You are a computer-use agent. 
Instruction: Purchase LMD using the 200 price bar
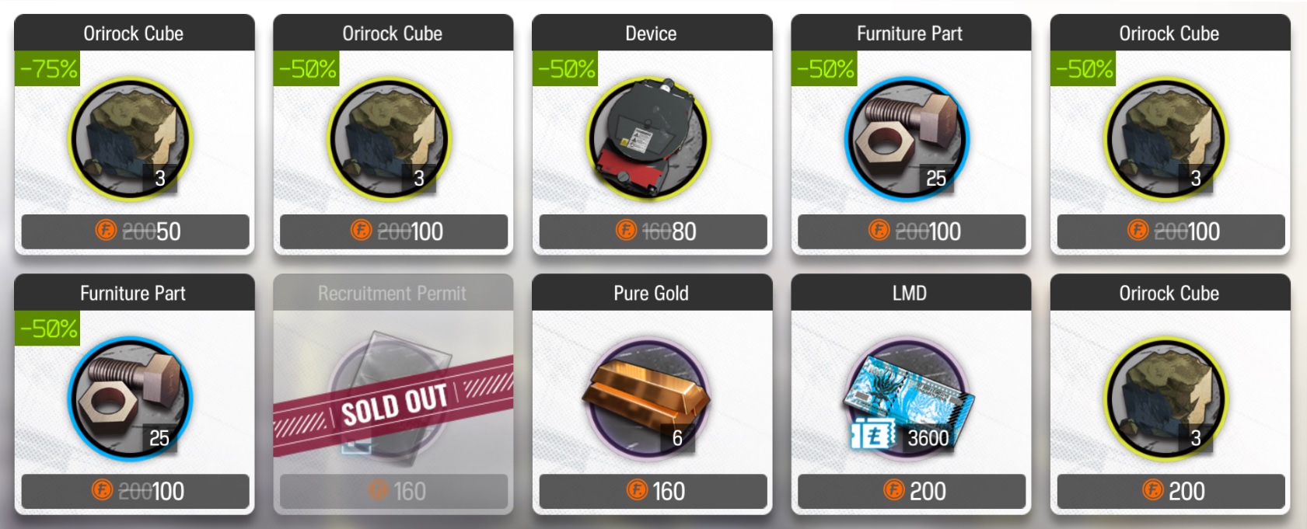(x=912, y=491)
